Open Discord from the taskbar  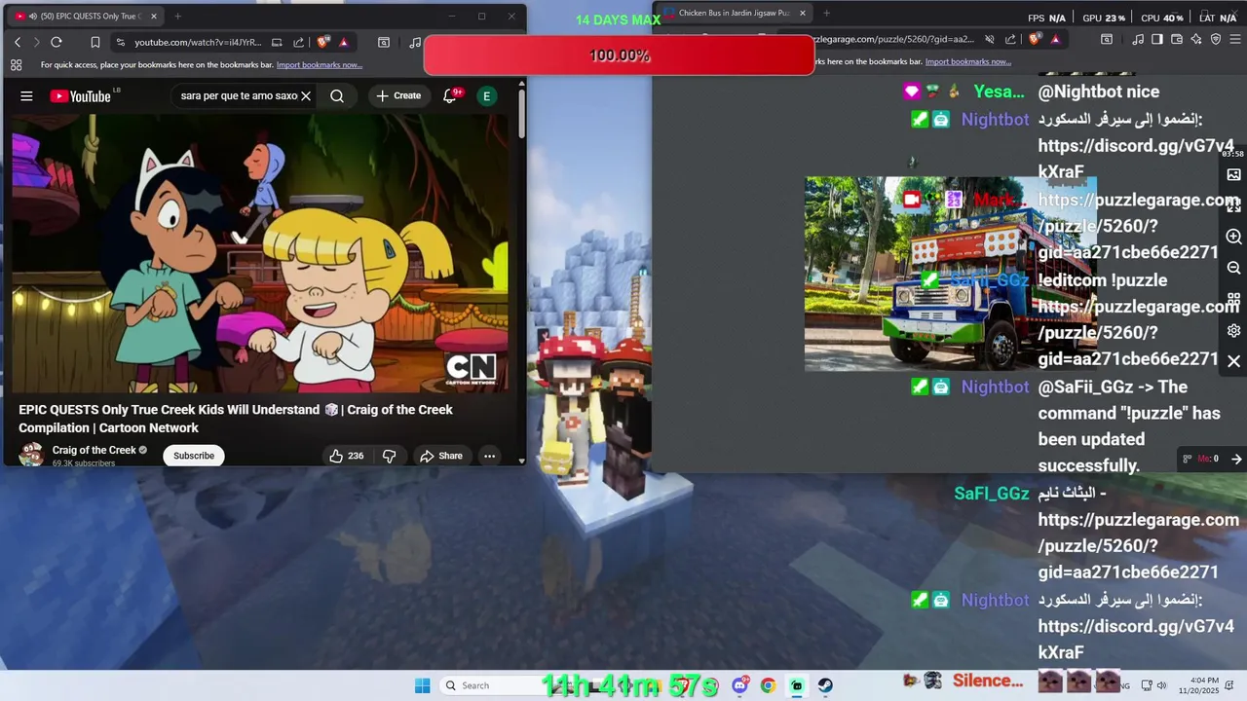coord(739,685)
